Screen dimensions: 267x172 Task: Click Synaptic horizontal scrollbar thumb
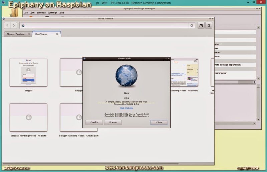pos(246,82)
